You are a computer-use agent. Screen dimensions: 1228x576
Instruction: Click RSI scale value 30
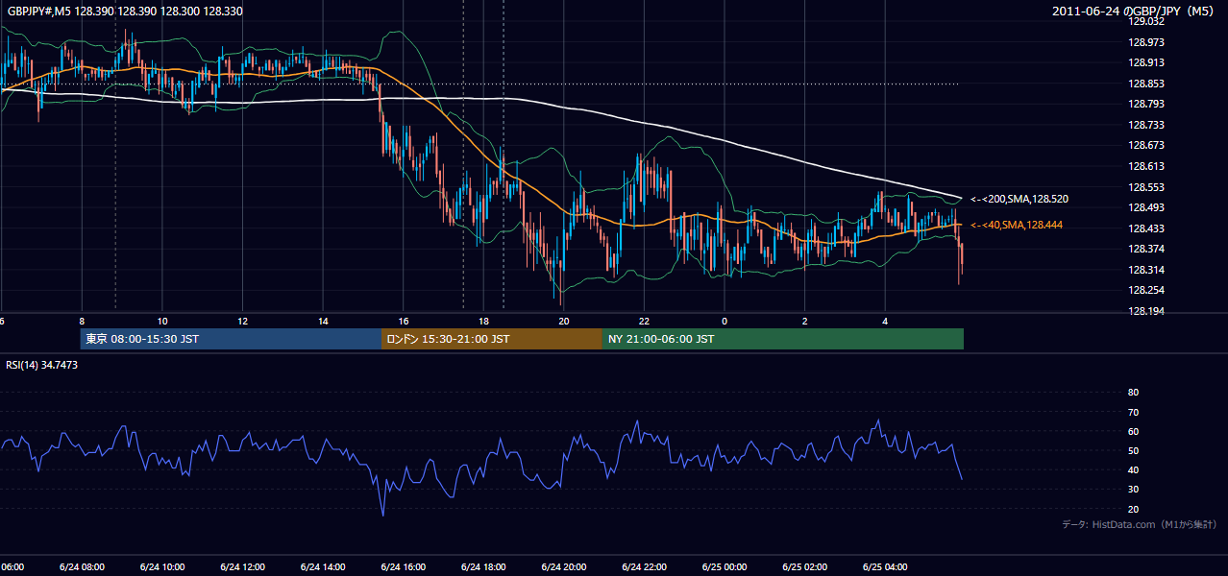1133,490
